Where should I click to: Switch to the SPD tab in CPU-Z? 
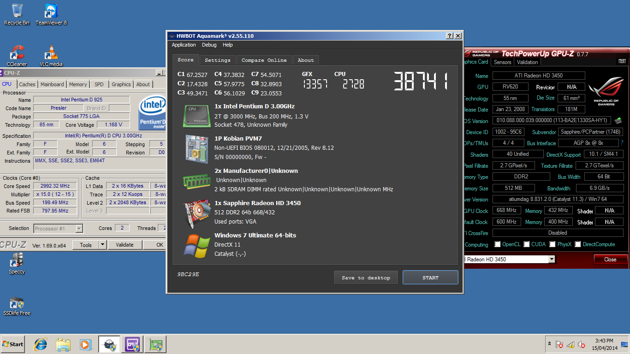pos(99,84)
